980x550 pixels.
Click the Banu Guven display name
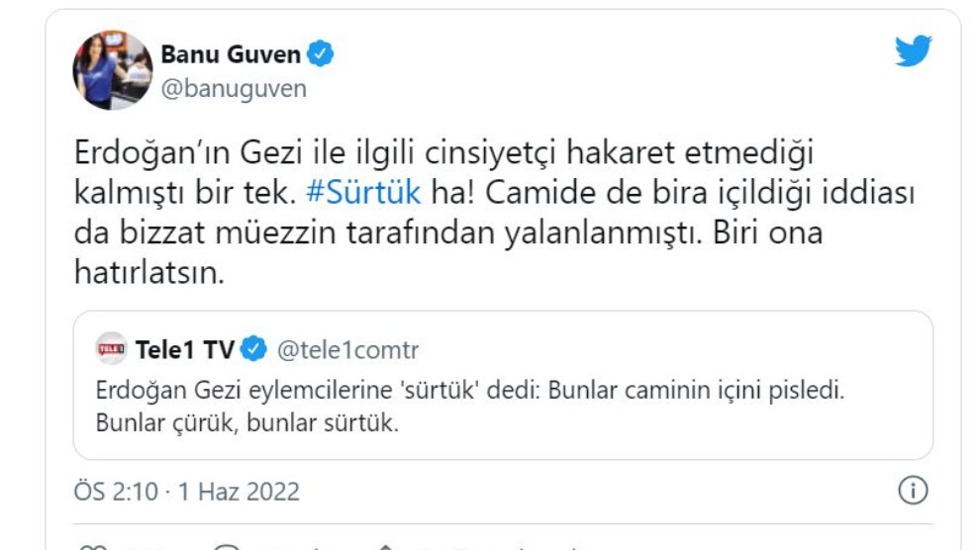231,53
